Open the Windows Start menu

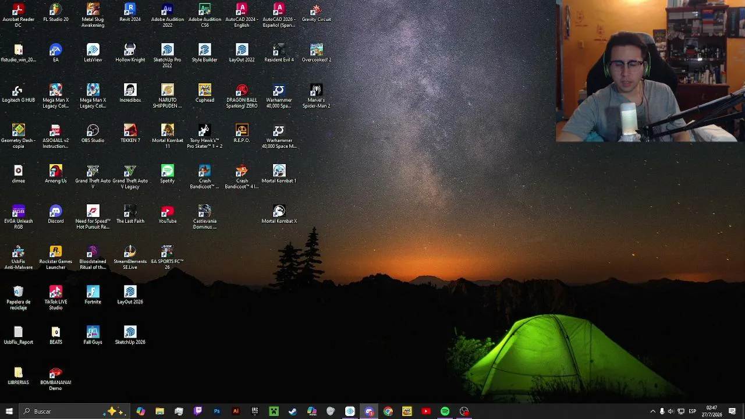pyautogui.click(x=9, y=411)
